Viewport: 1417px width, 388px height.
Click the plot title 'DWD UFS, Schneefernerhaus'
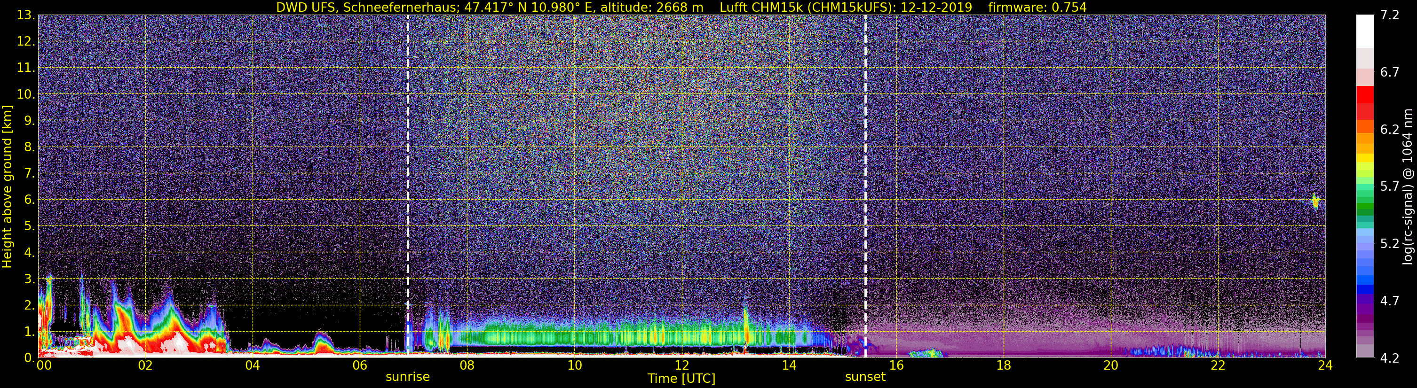tap(366, 7)
